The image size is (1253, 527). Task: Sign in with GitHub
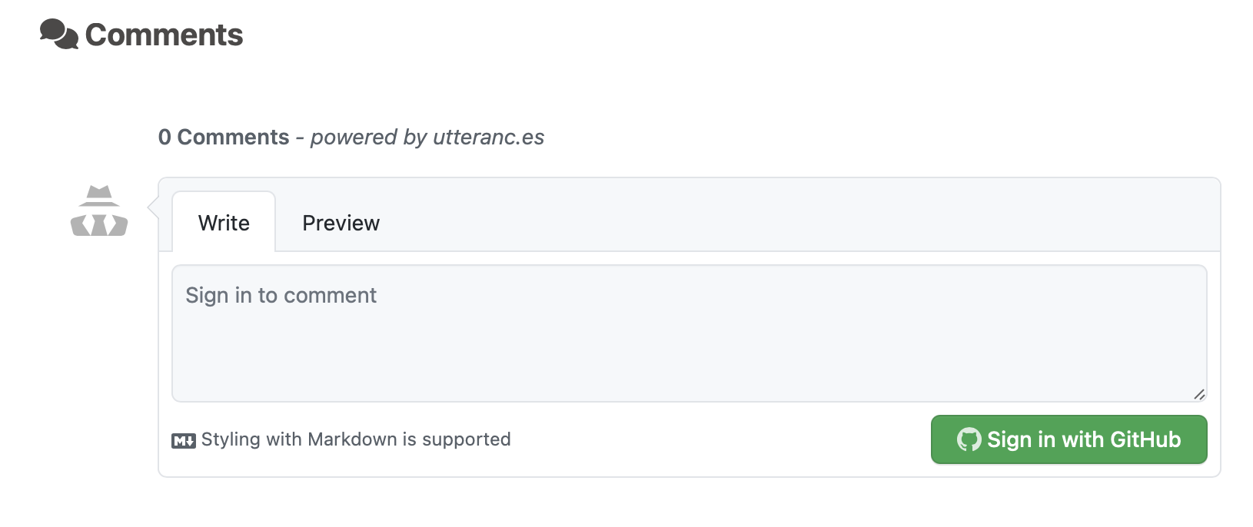click(1069, 439)
